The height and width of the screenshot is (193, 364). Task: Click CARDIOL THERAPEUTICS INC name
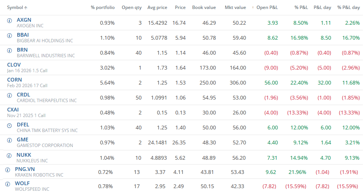[47, 101]
